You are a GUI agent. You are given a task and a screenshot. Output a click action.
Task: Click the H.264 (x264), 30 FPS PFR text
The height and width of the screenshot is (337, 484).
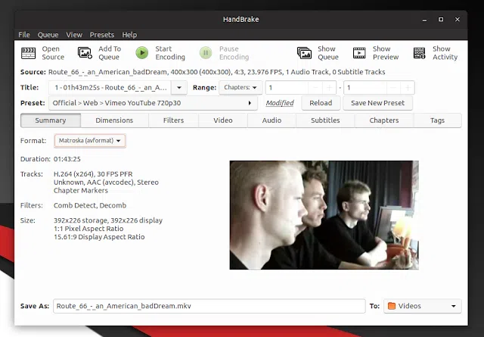pyautogui.click(x=93, y=174)
